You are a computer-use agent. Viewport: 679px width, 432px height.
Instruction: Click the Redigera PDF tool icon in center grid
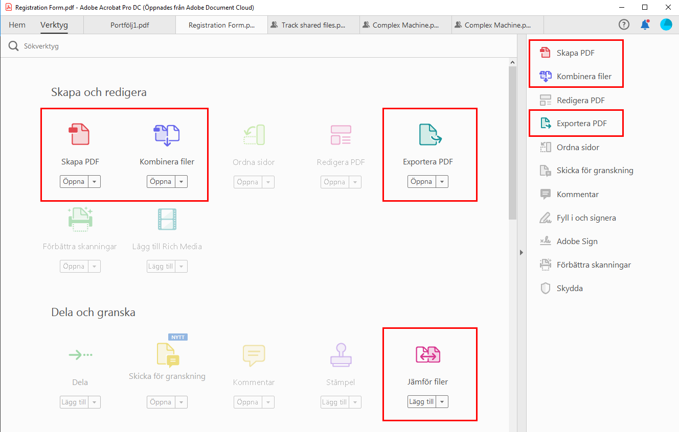click(341, 135)
